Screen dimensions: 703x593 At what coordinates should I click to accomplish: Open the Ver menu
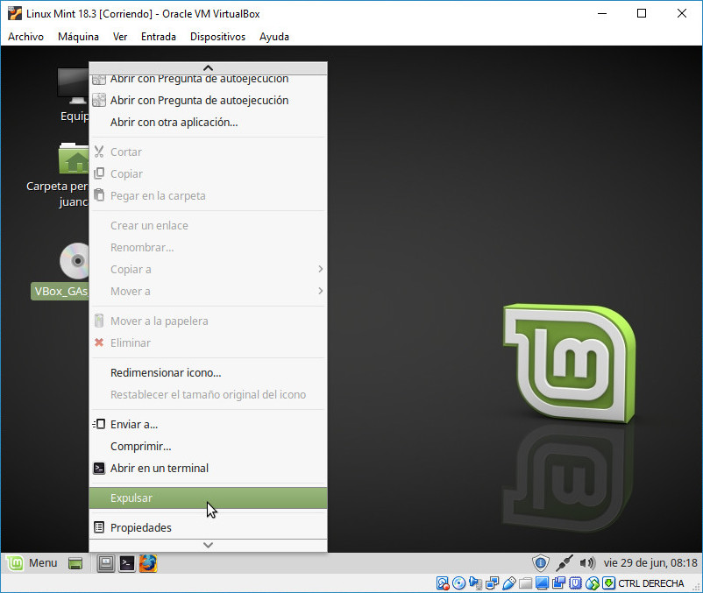[x=120, y=37]
